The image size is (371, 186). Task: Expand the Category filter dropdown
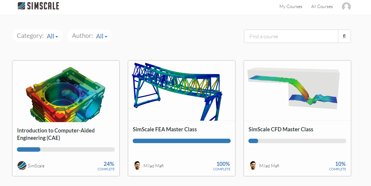click(x=52, y=36)
